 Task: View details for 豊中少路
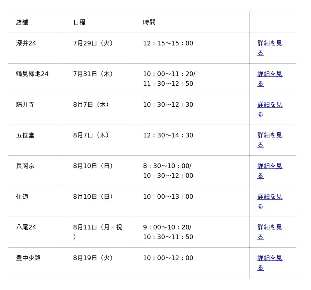tap(269, 258)
